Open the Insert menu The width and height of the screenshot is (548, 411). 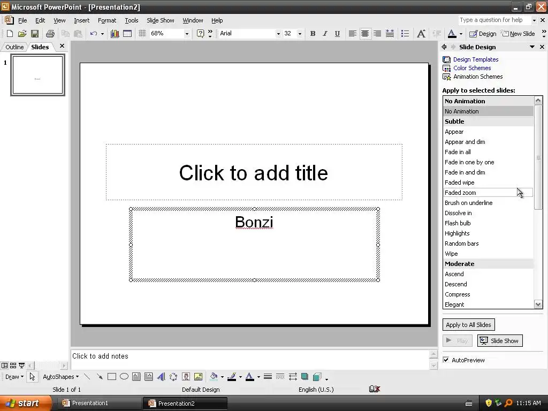81,20
